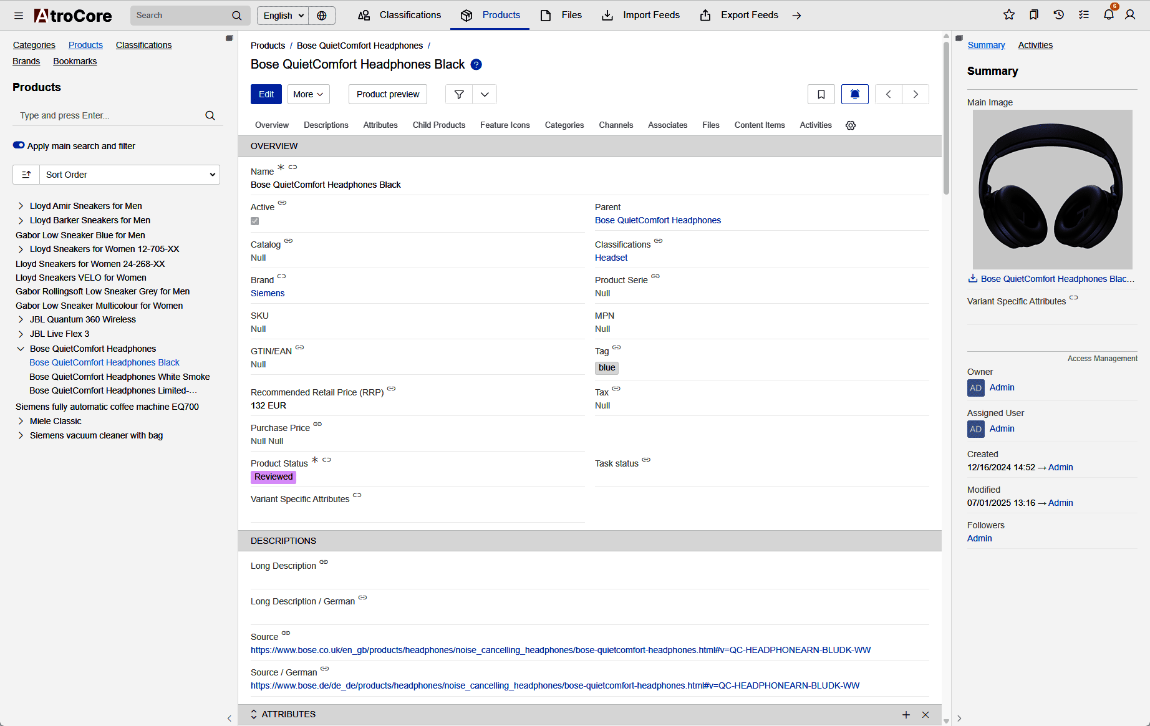Open the notifications bell in top bar

point(1108,15)
